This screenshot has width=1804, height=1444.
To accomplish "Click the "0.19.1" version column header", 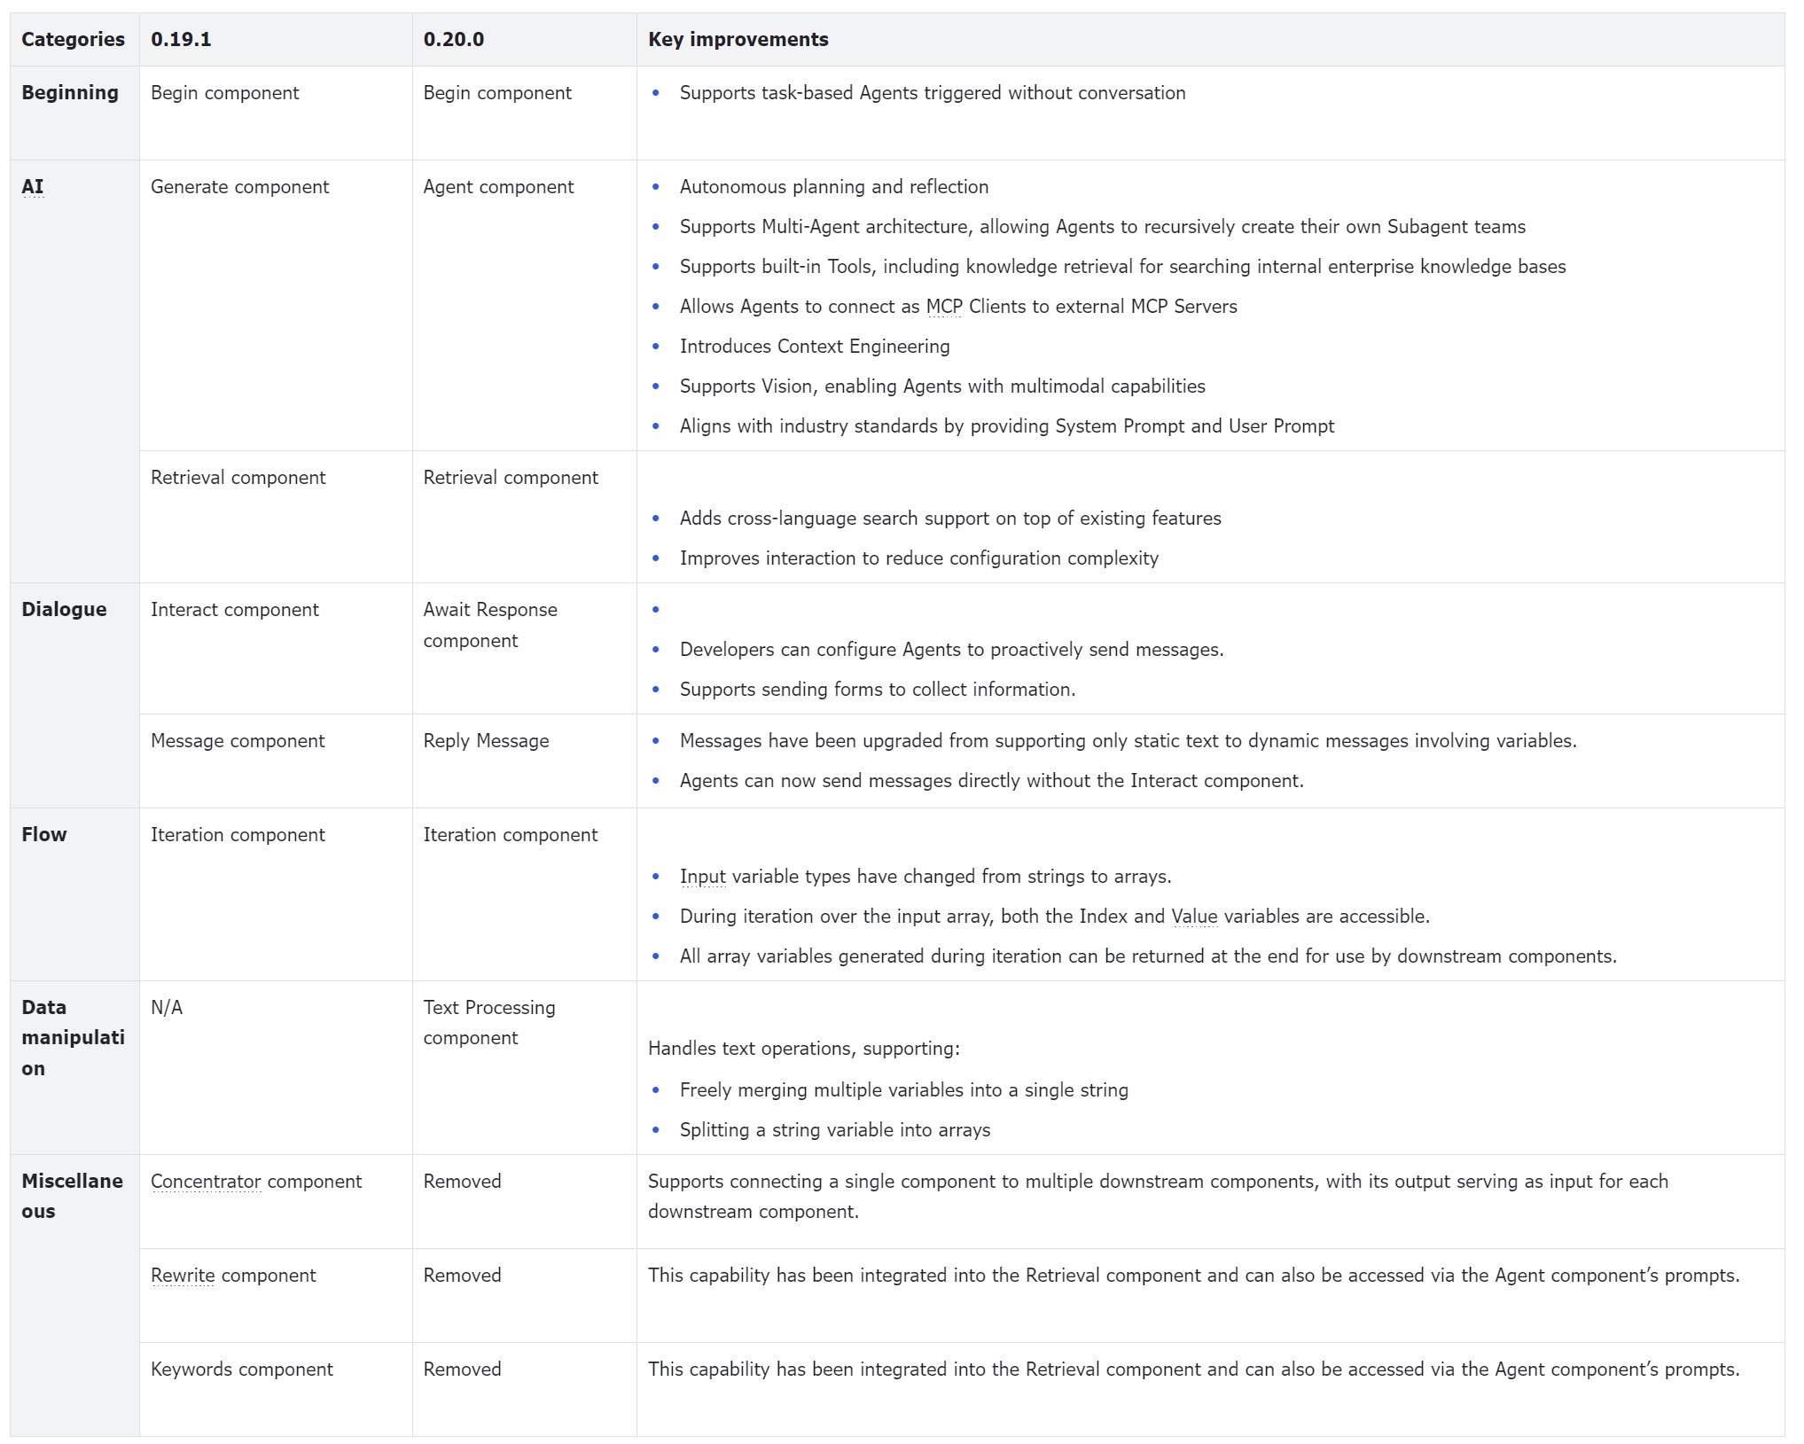I will 181,39.
